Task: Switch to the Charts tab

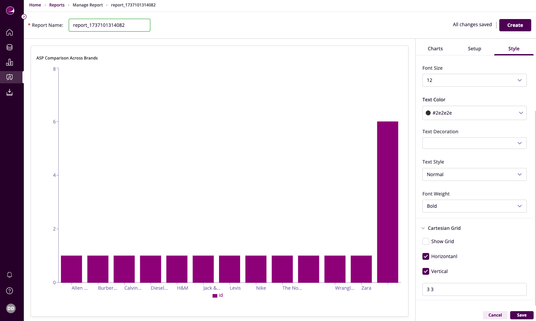Action: 435,49
